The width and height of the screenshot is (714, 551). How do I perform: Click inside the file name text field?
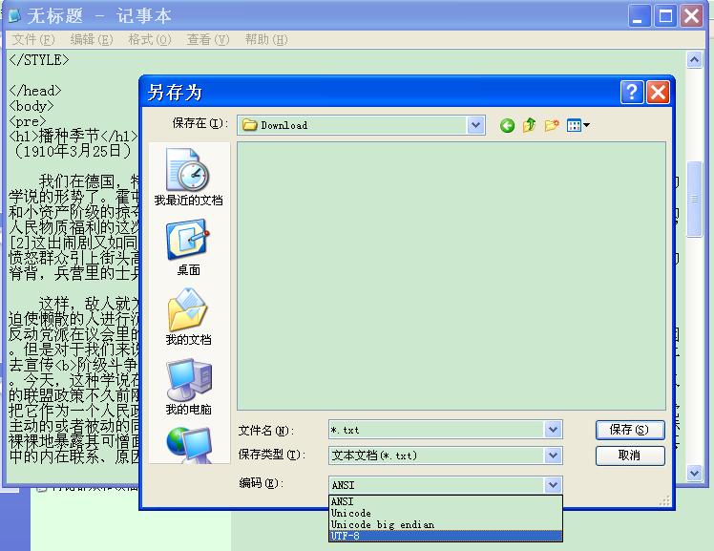point(436,430)
